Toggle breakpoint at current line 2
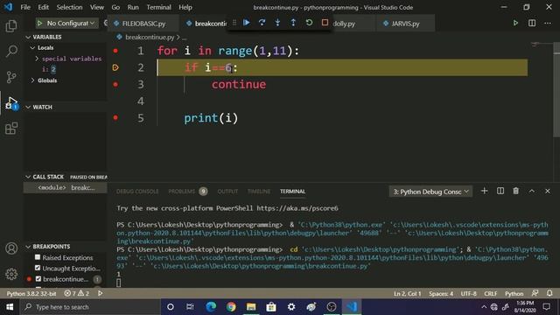 coord(115,67)
